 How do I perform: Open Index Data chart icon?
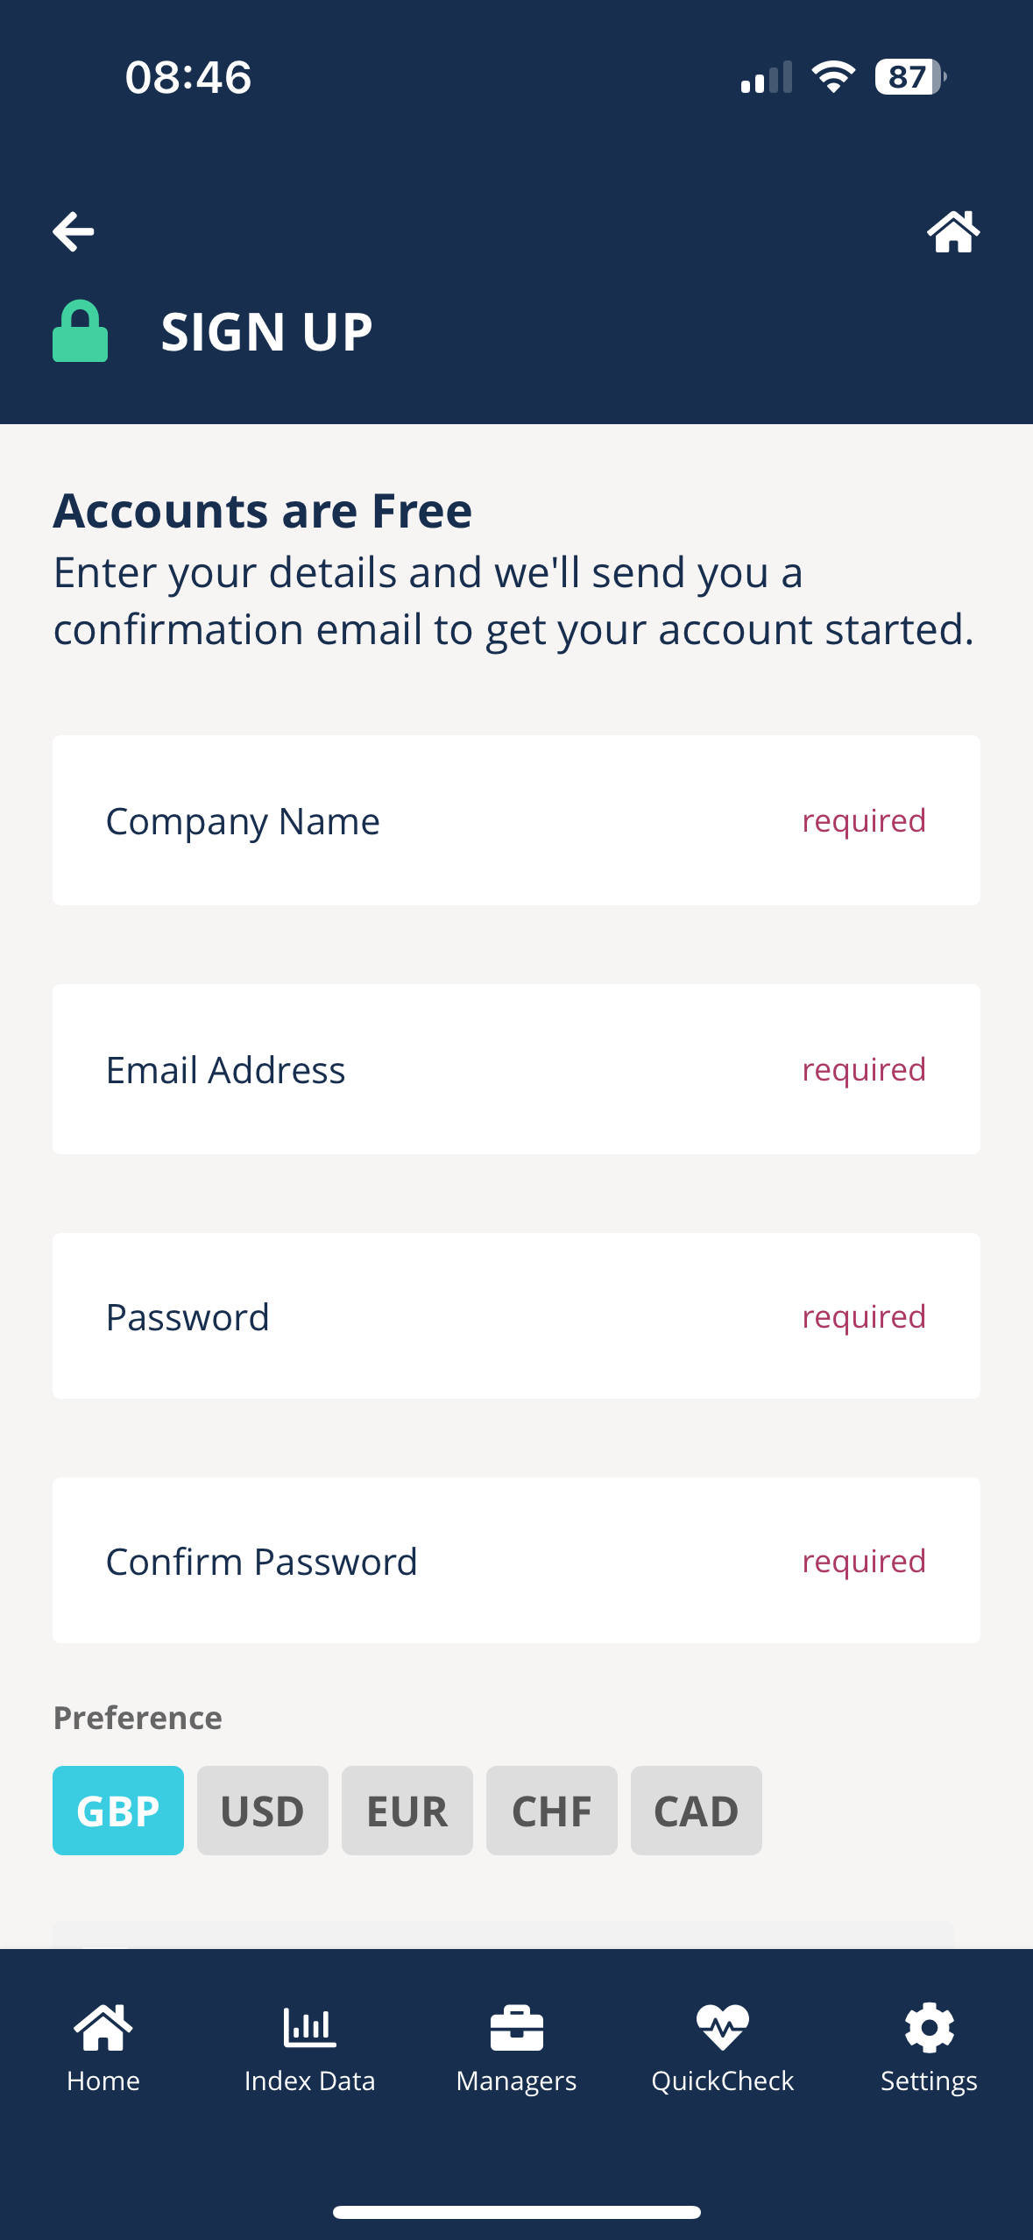309,2028
